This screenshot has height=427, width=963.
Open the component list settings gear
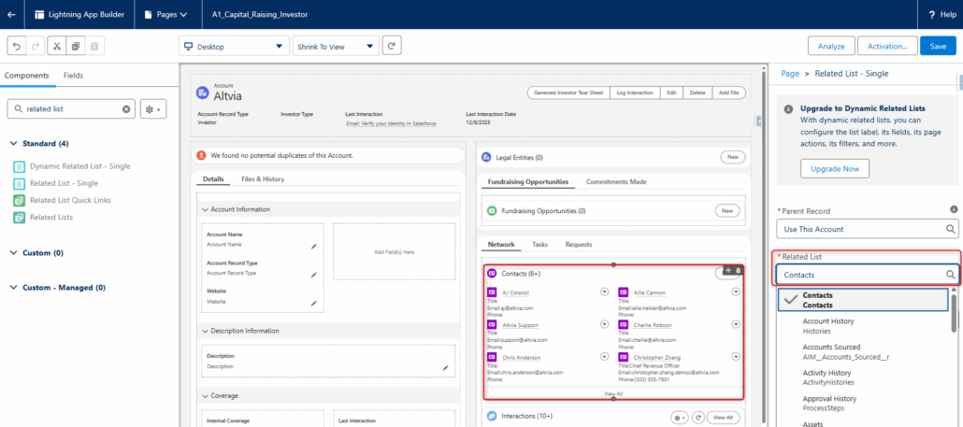pyautogui.click(x=152, y=109)
